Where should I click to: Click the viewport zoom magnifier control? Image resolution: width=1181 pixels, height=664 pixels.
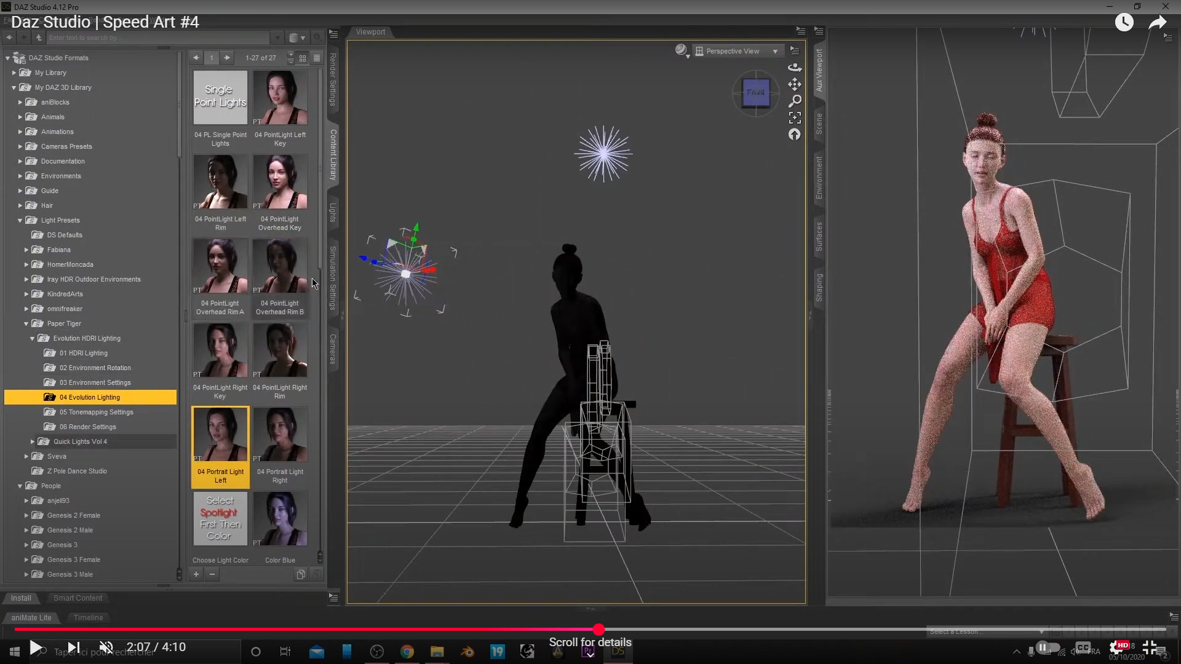click(x=795, y=101)
